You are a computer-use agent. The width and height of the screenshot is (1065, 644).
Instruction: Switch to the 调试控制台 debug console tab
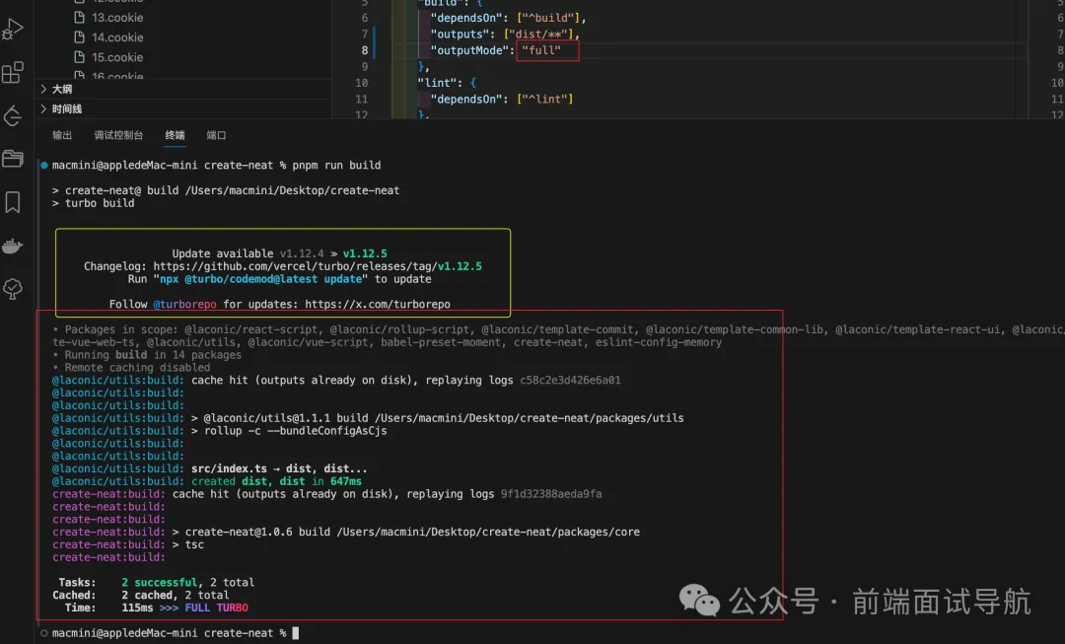click(x=118, y=135)
